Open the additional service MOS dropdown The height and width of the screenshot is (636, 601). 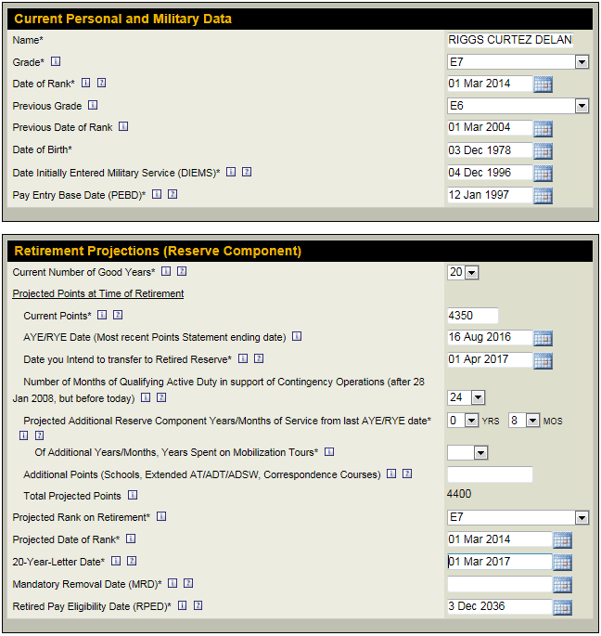[532, 421]
